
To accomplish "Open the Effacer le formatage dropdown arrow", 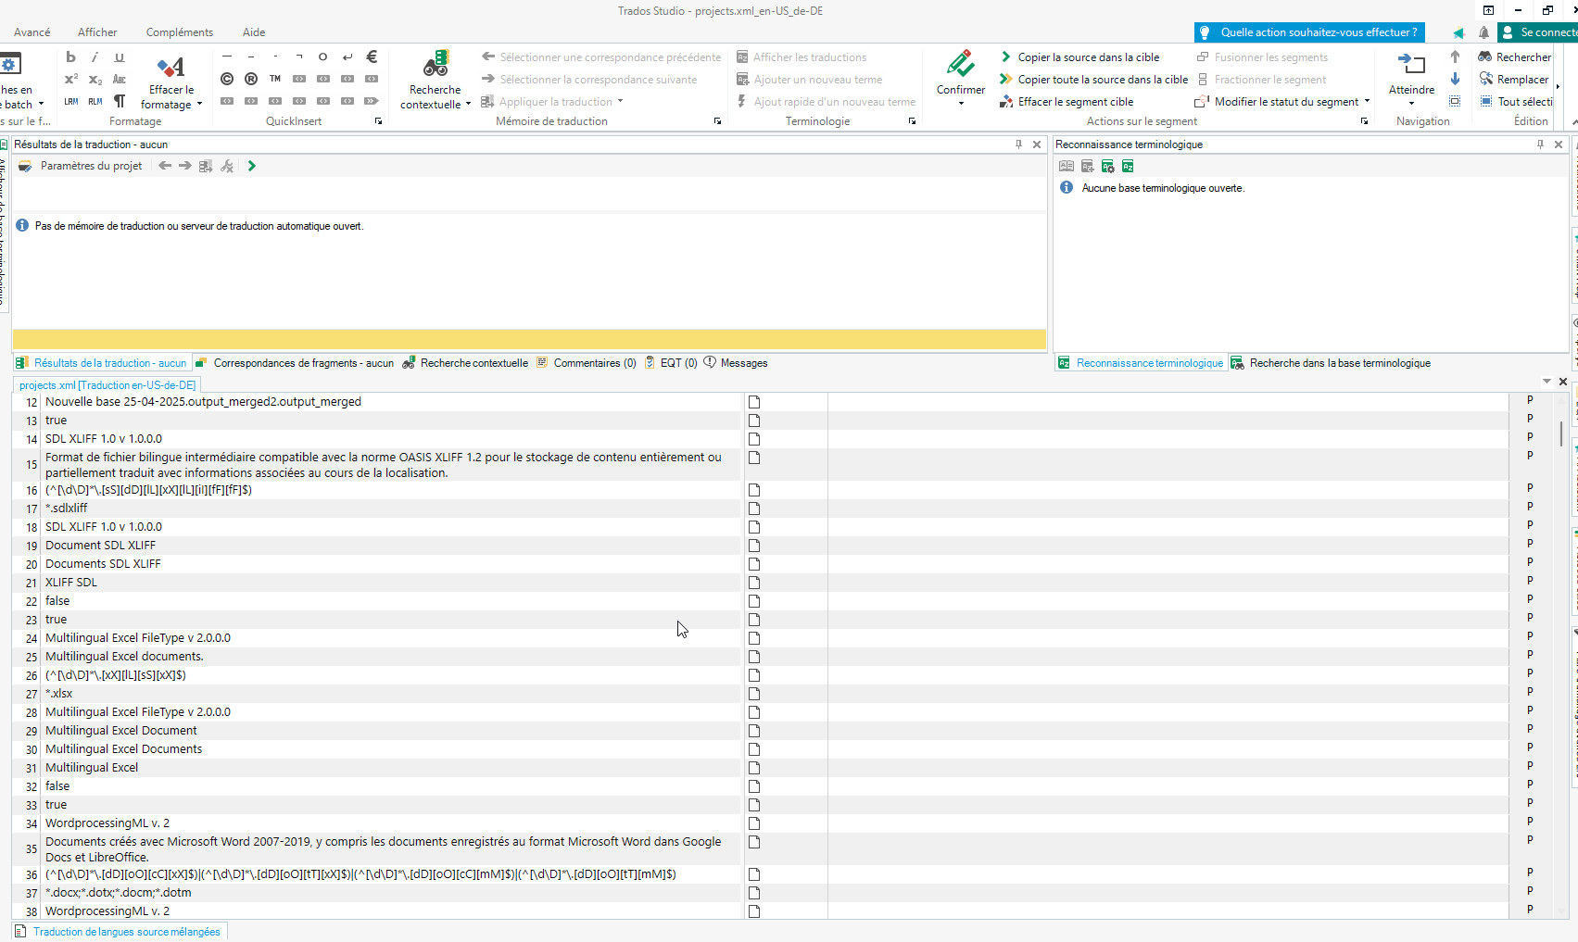I will click(x=199, y=105).
